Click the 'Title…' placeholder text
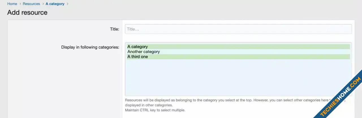Viewport: 362px width, 118px height. point(133,29)
